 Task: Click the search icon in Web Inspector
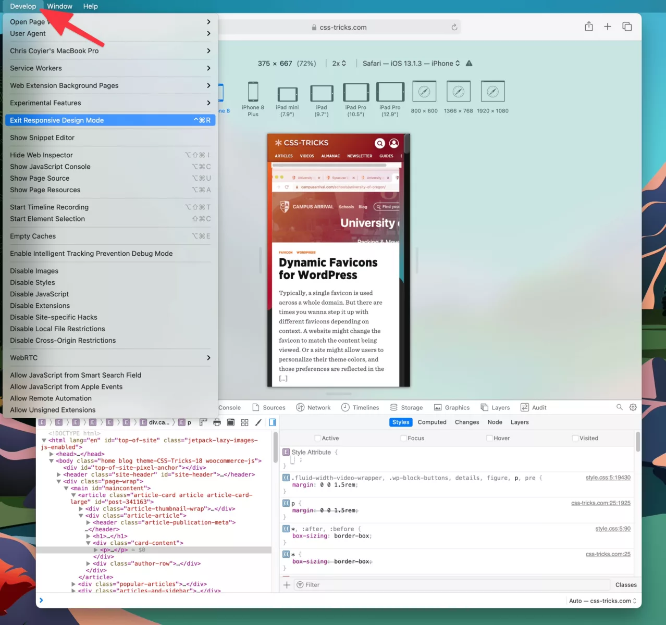620,407
